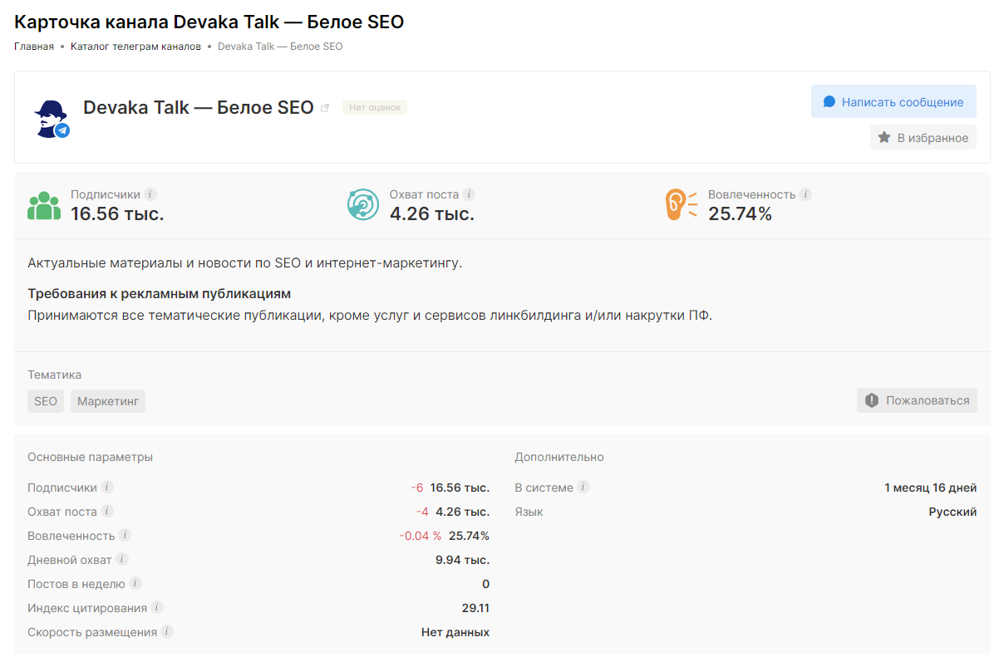This screenshot has height=657, width=999.
Task: Click info icon beside Постов в неделю
Action: pyautogui.click(x=135, y=584)
